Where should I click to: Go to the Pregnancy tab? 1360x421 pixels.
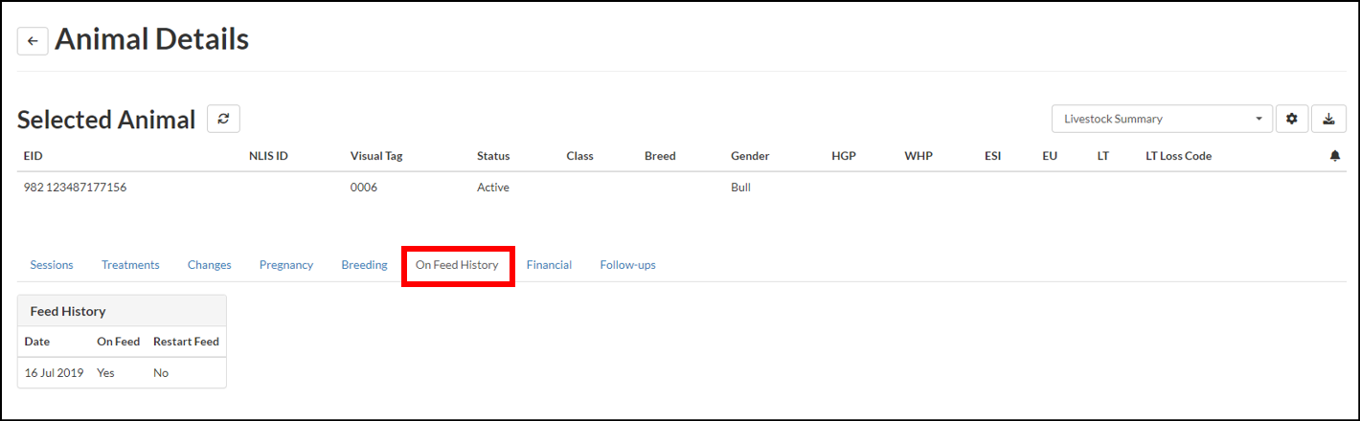(286, 265)
